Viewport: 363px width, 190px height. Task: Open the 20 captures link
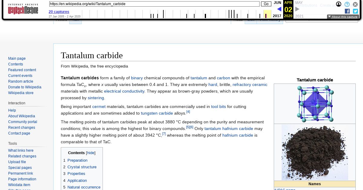(x=59, y=12)
